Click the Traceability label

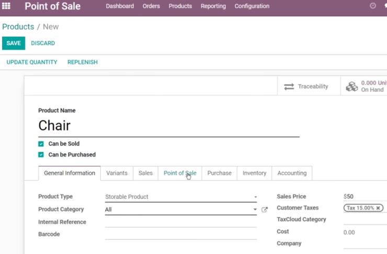click(x=313, y=86)
